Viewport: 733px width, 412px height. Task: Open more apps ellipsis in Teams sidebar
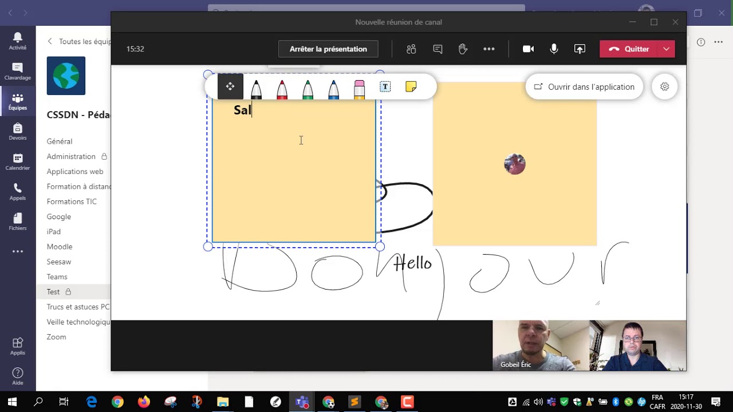[18, 251]
